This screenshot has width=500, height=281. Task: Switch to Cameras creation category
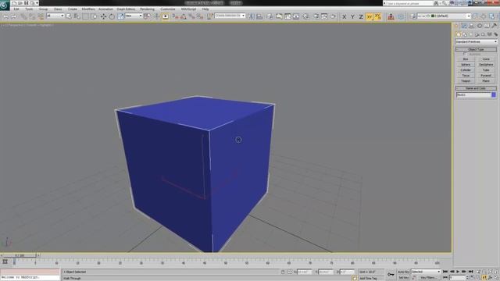point(477,34)
